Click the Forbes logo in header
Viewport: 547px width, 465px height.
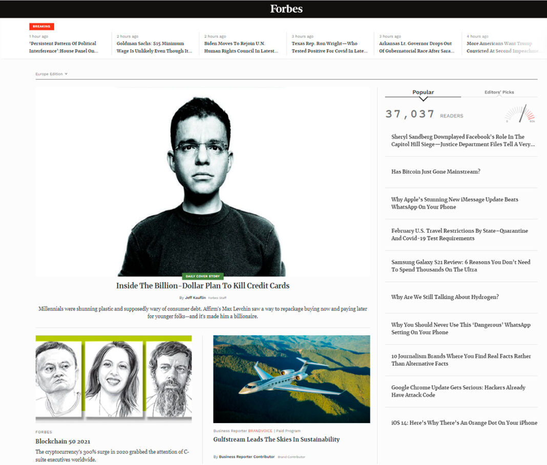click(x=286, y=9)
